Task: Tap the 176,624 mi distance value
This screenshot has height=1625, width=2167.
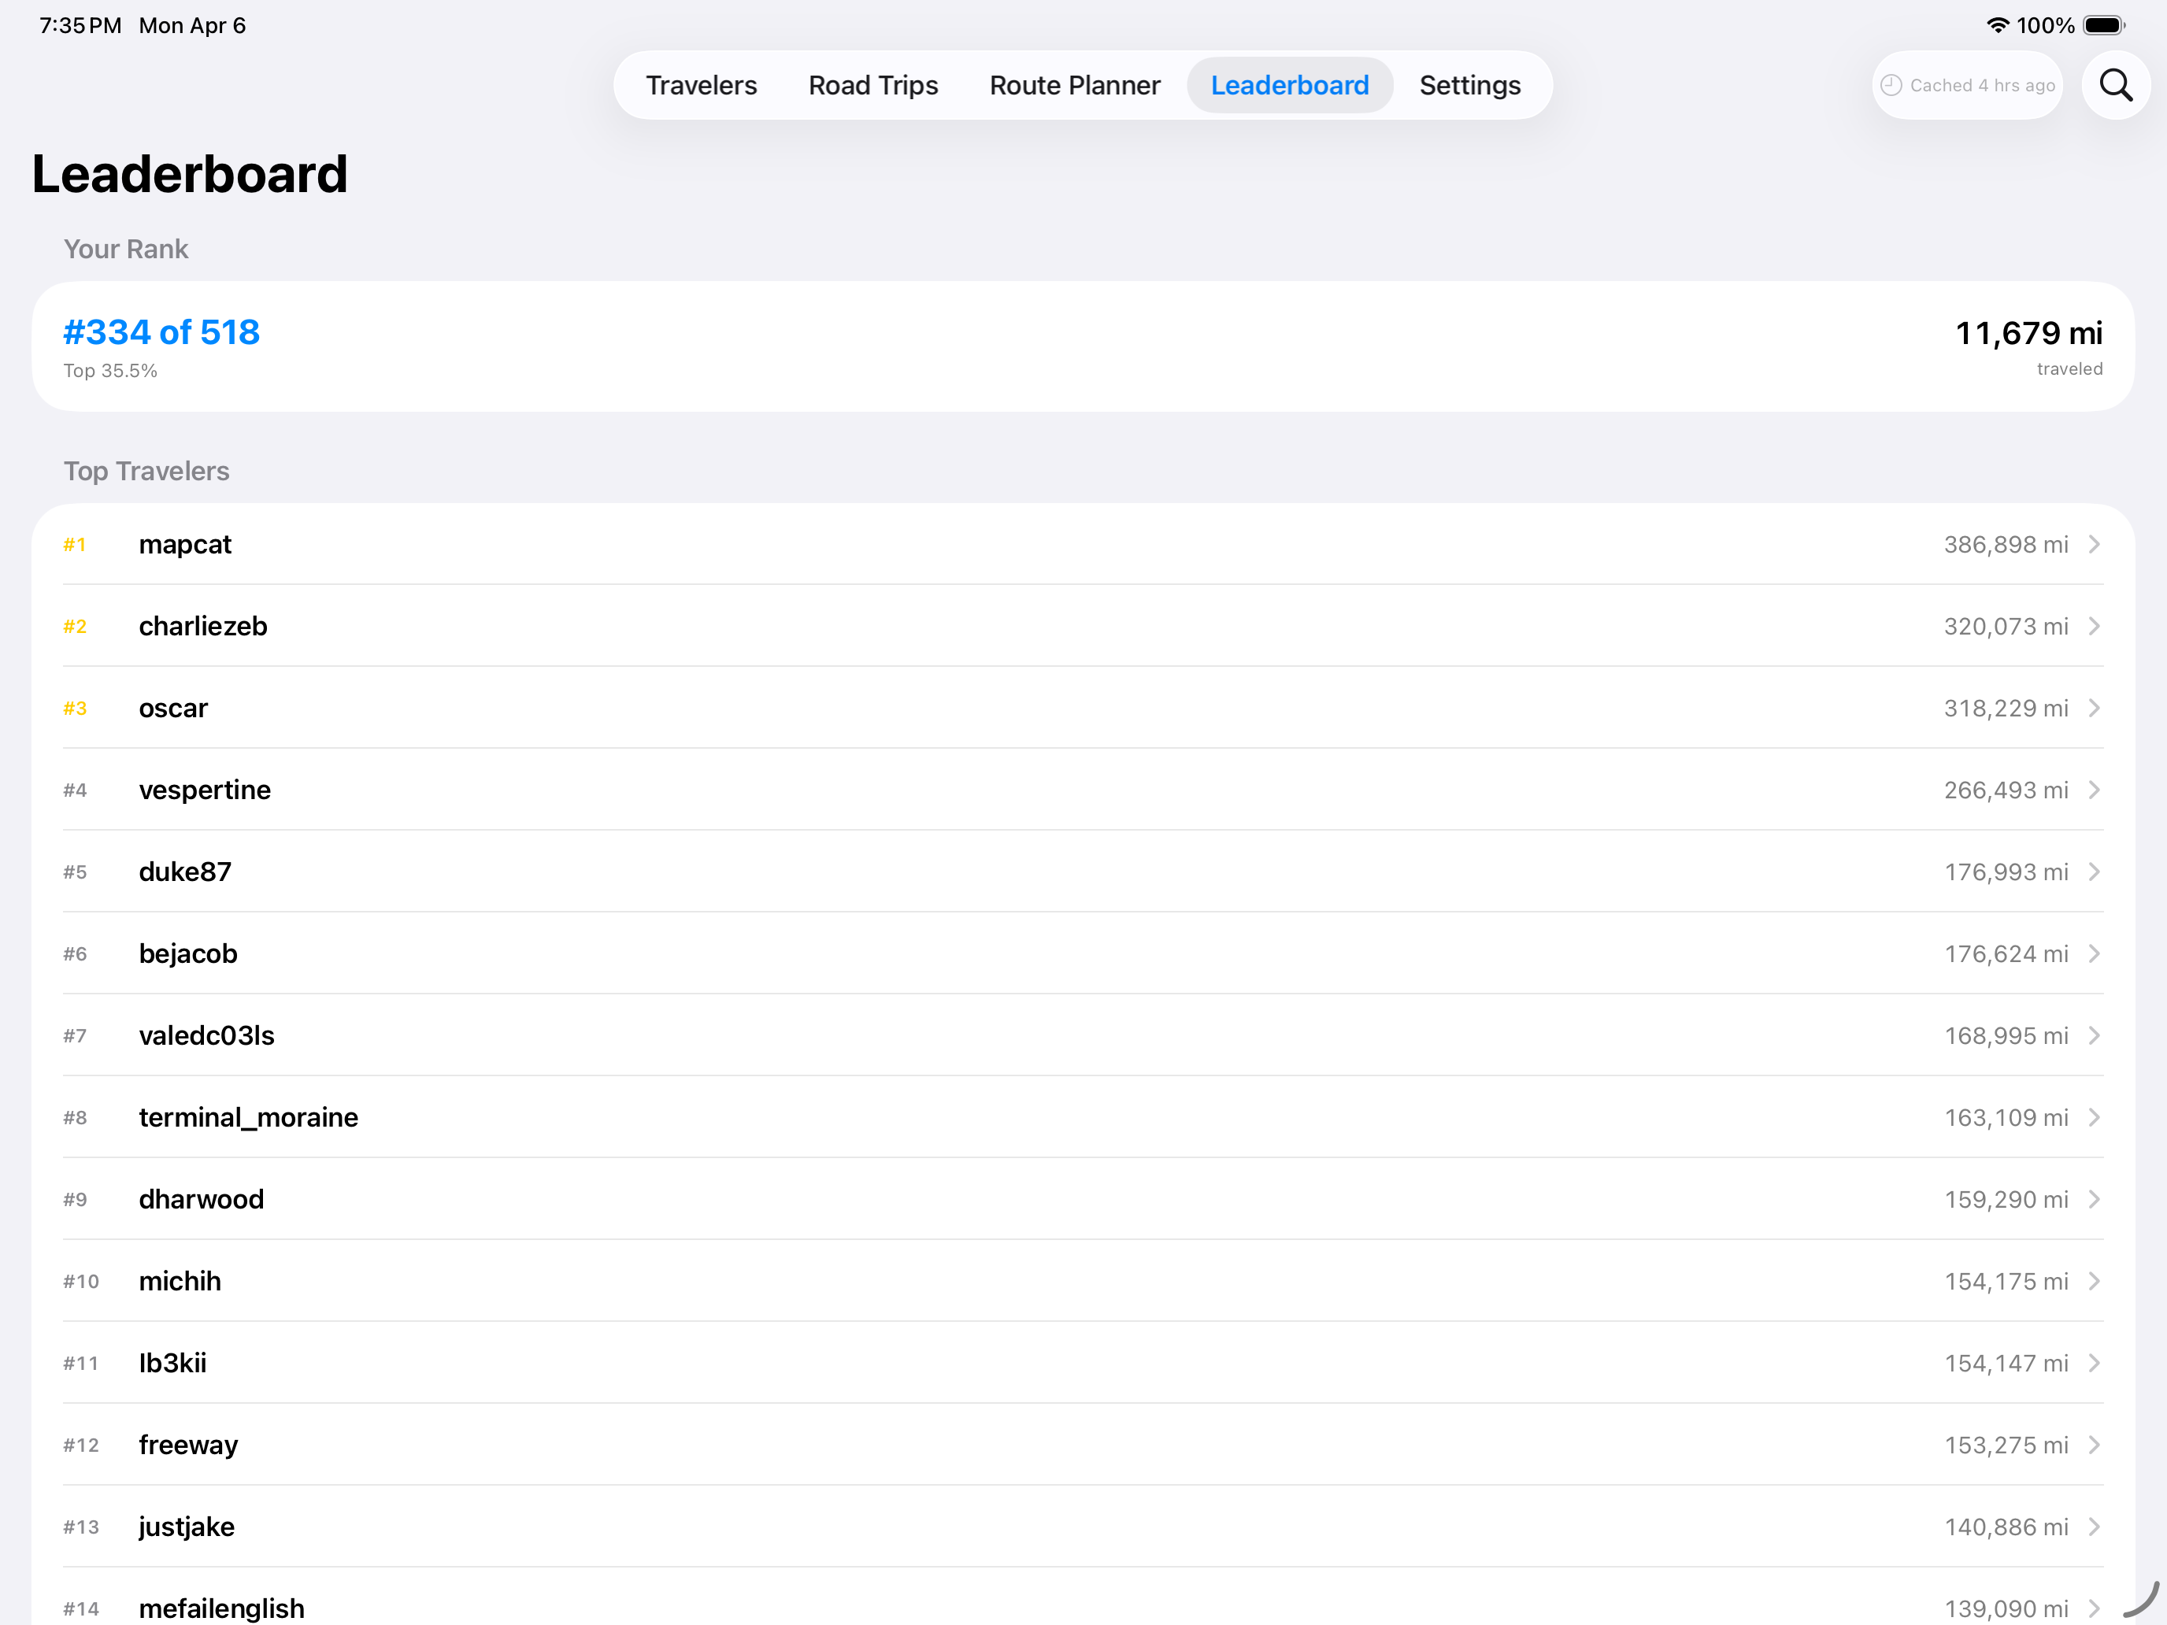Action: pyautogui.click(x=2006, y=954)
